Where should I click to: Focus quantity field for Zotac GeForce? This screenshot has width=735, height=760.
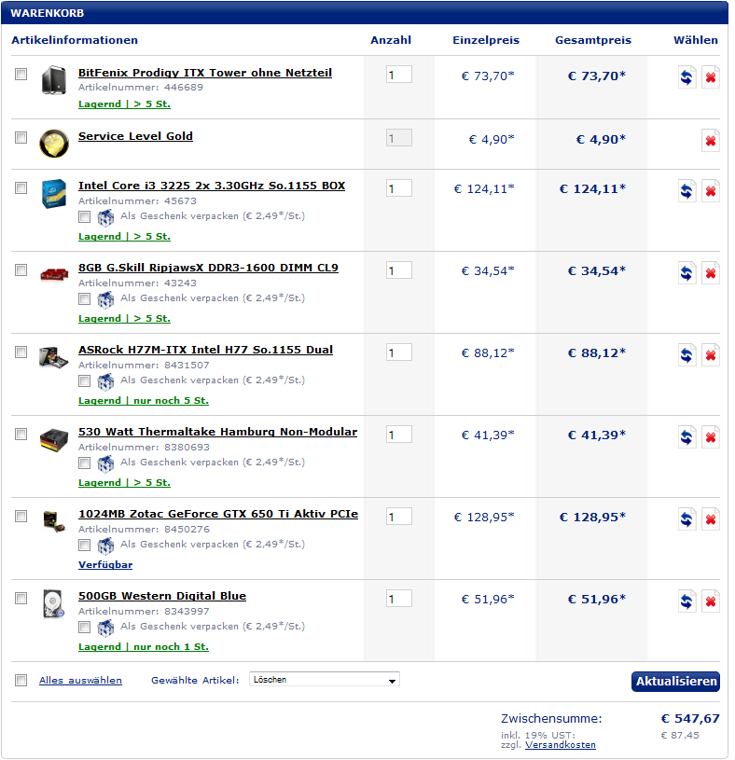[399, 517]
